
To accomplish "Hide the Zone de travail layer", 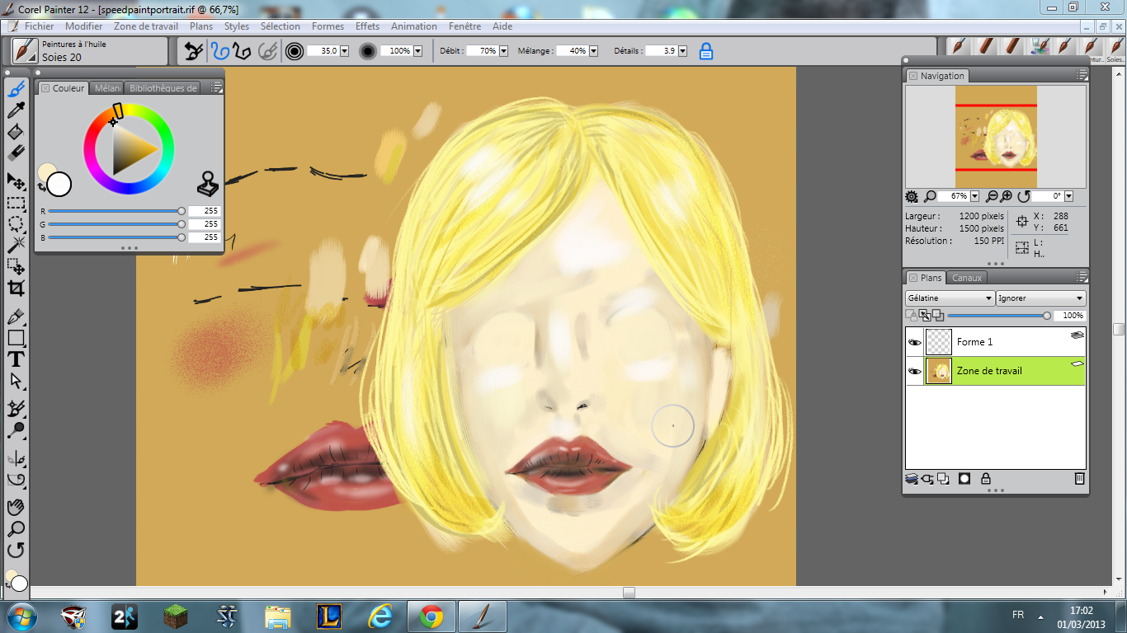I will click(914, 371).
